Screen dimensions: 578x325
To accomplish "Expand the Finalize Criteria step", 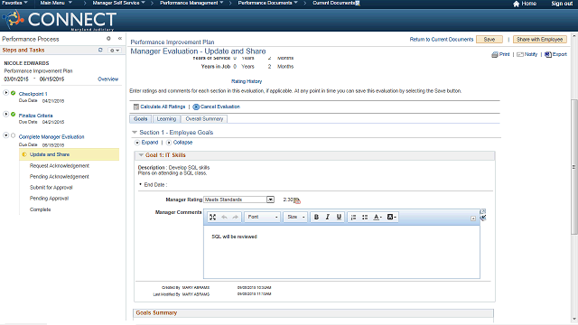I will pos(6,115).
